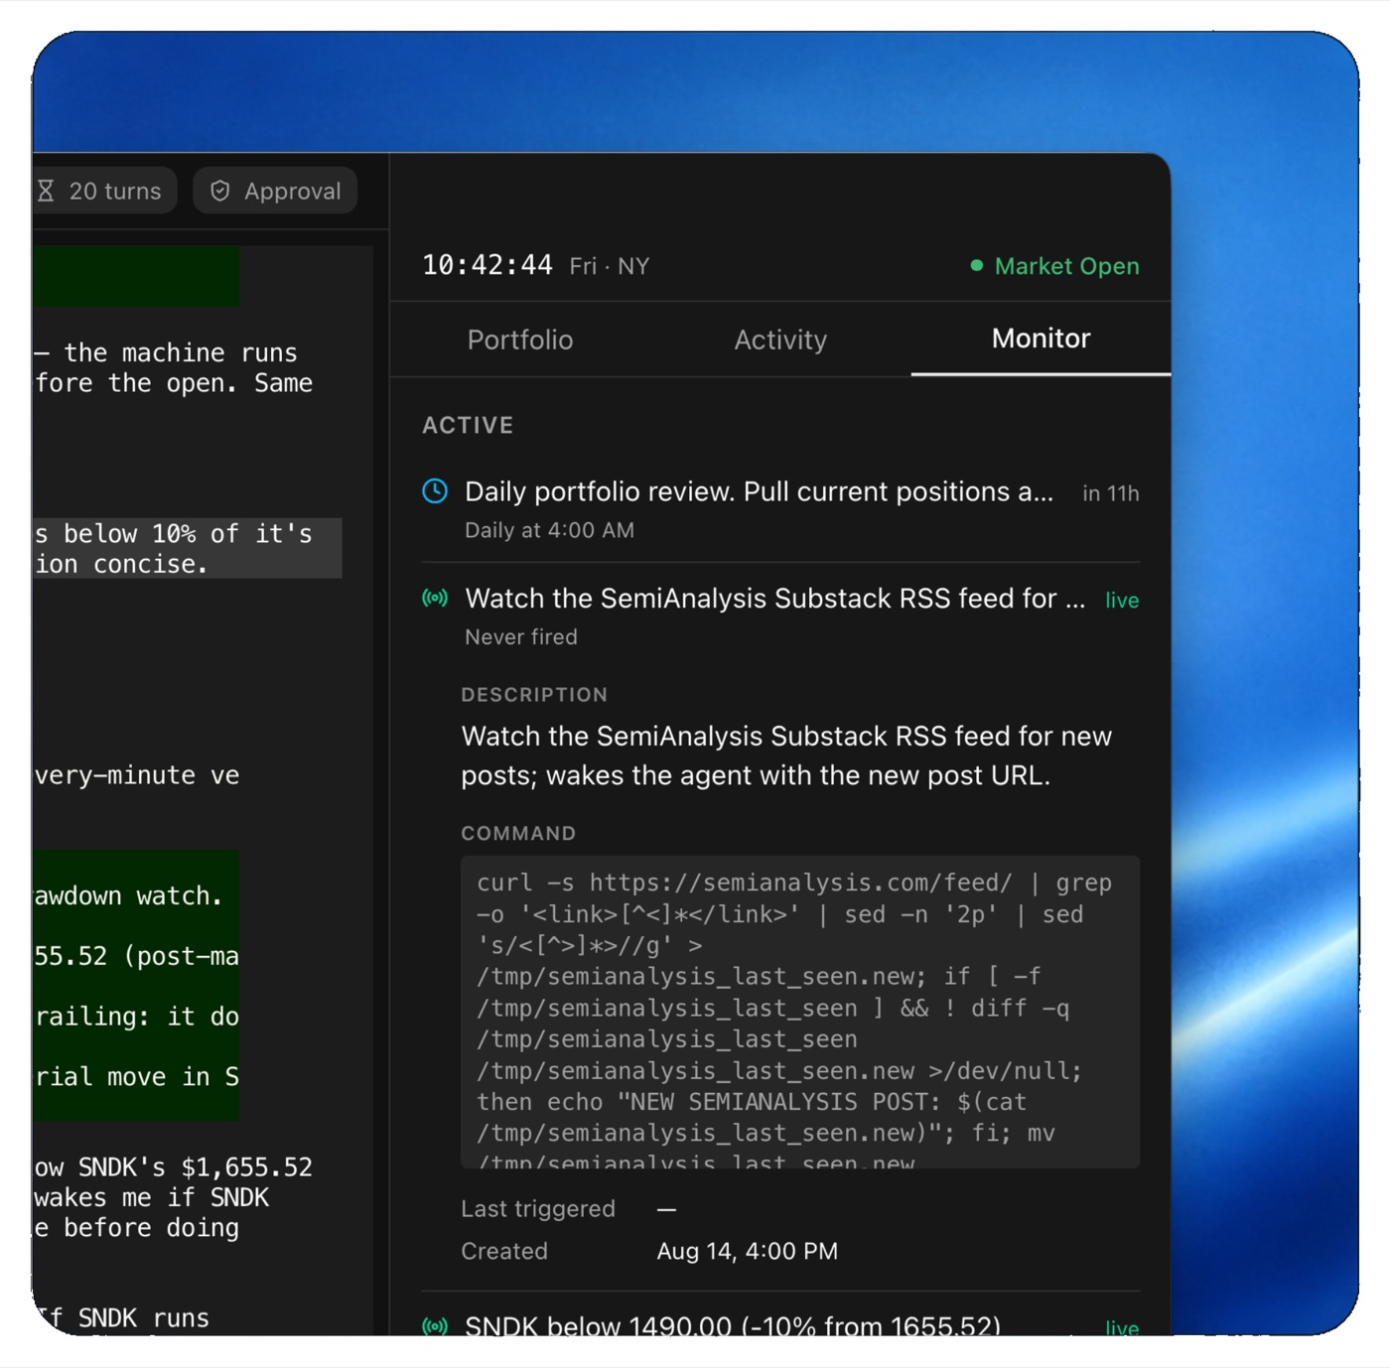
Task: Click the shield icon in Approval chip
Action: pos(220,191)
